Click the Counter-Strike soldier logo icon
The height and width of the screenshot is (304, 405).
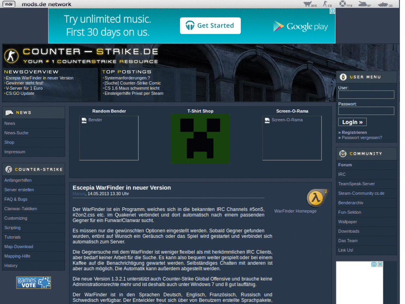coord(11,56)
